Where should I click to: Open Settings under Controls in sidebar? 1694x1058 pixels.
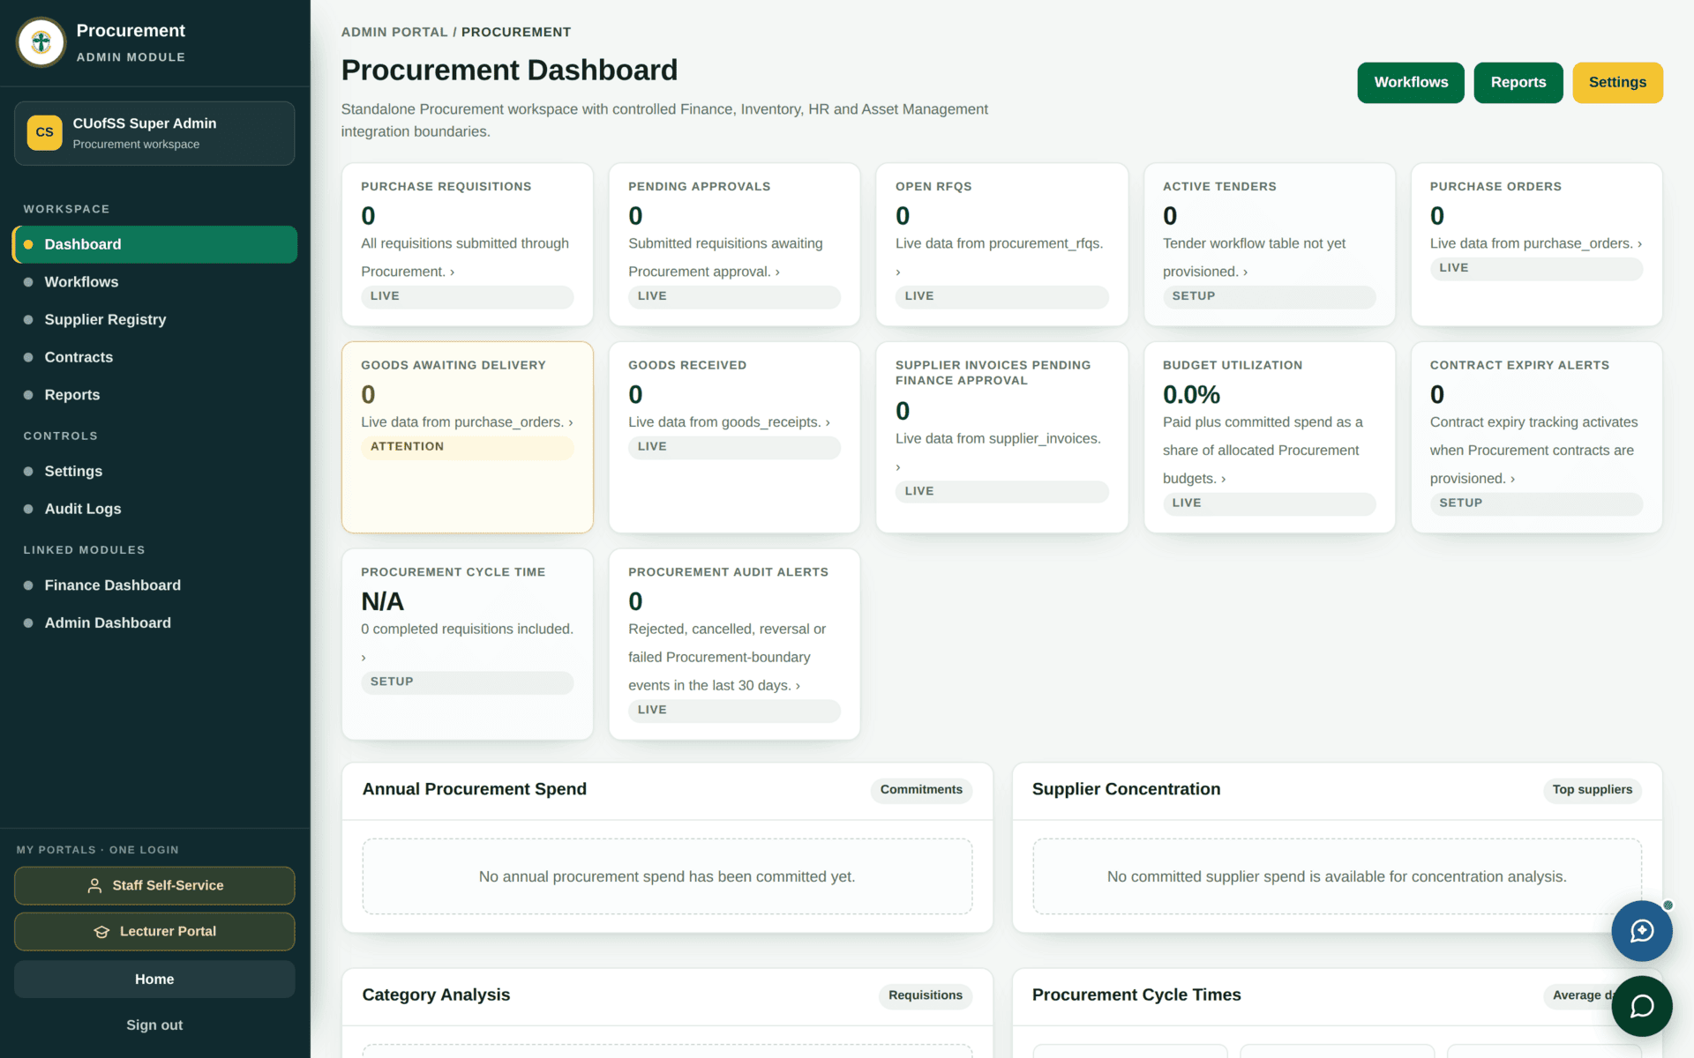154,471
